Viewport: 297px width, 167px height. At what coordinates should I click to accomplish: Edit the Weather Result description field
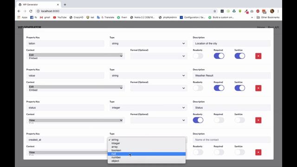(232, 76)
